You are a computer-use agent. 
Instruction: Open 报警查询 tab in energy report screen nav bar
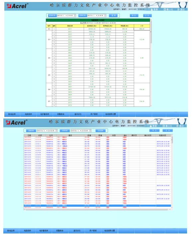(61, 114)
